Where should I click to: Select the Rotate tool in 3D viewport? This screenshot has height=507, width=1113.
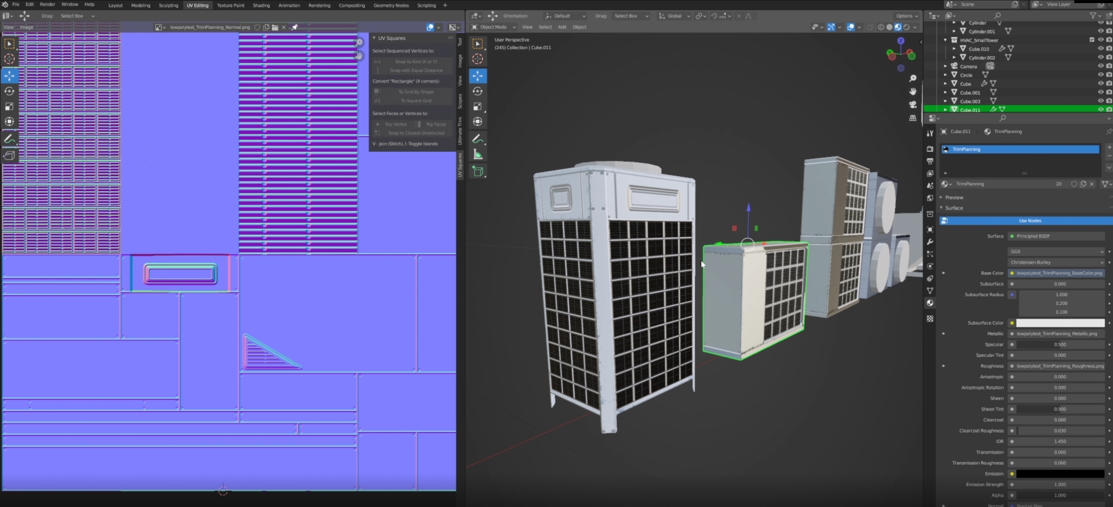477,91
